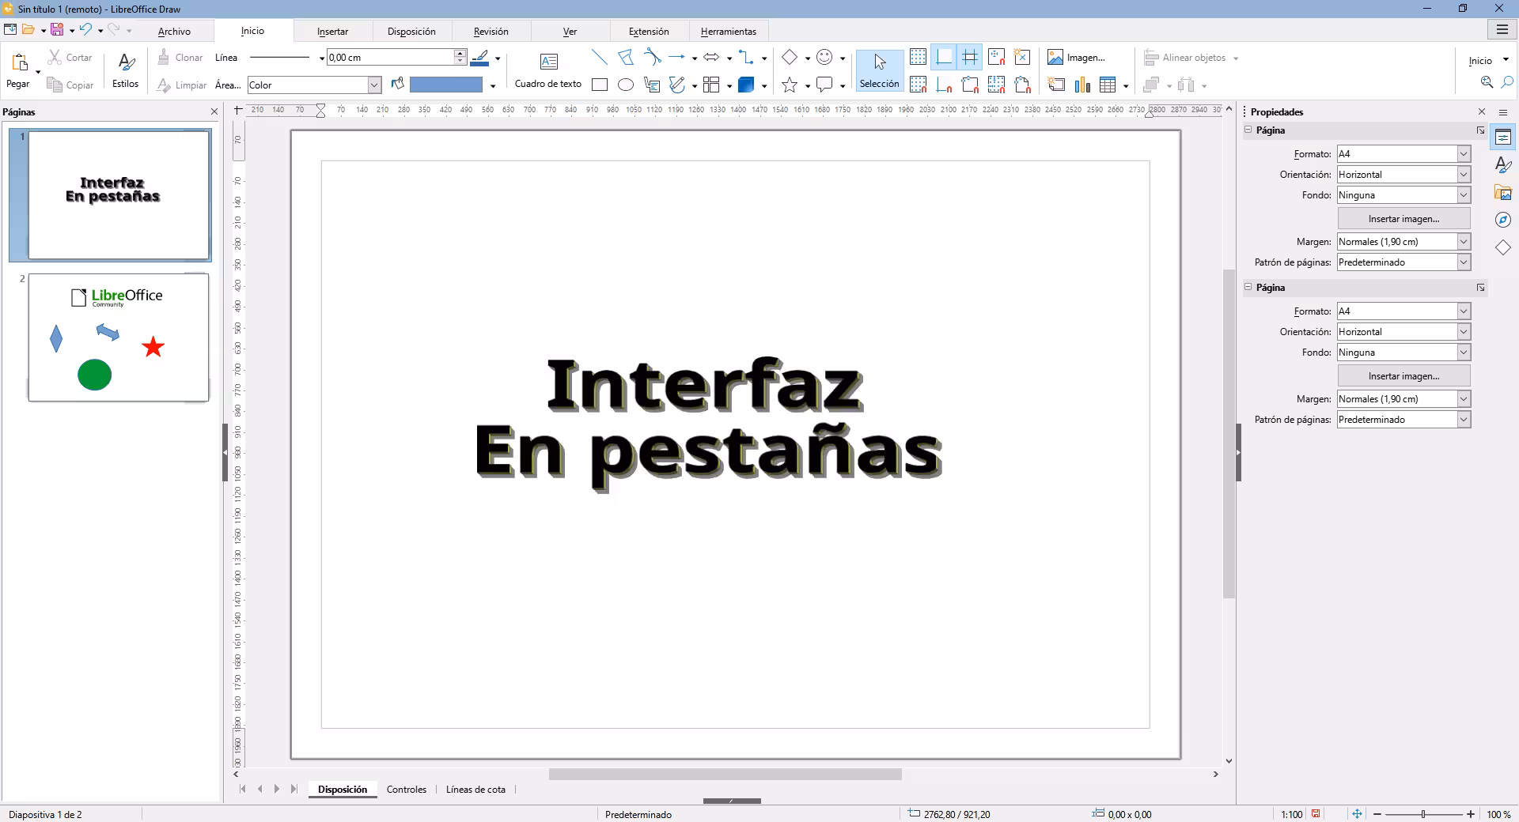Select the Polygon drawing tool
Screen dimensions: 1519x822
tap(626, 58)
